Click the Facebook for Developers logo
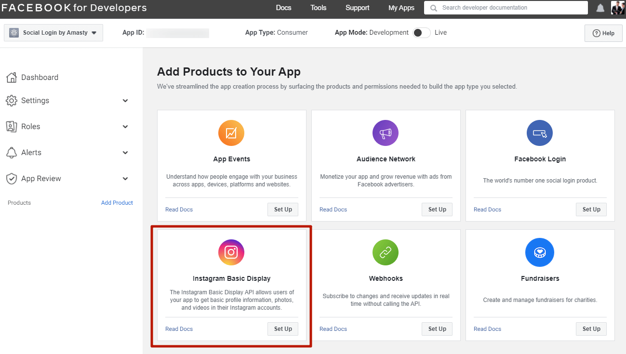 [74, 8]
